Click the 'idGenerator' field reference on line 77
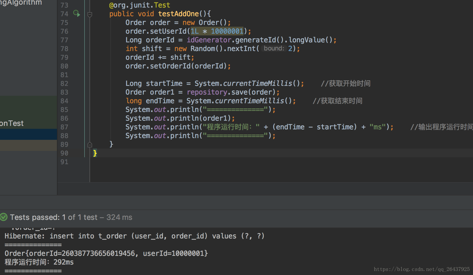473x275 pixels. coord(209,40)
